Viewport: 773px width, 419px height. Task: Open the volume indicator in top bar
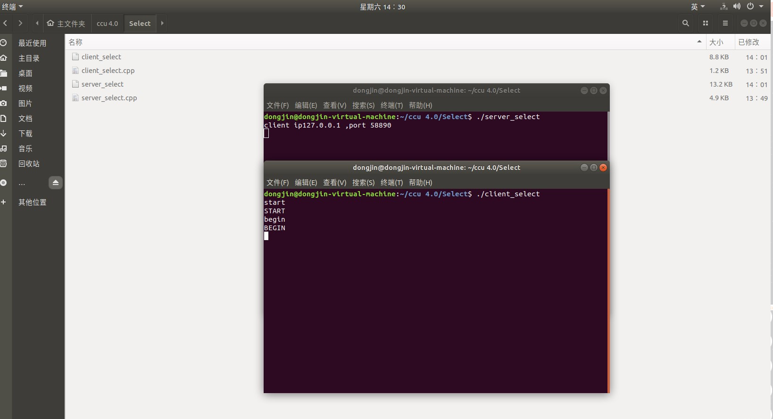point(737,7)
